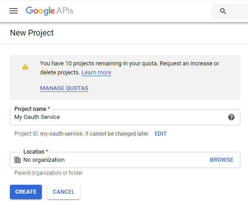Click the Project ID my-oauth-service text
Viewport: 248px width, 205px height.
pyautogui.click(x=81, y=134)
